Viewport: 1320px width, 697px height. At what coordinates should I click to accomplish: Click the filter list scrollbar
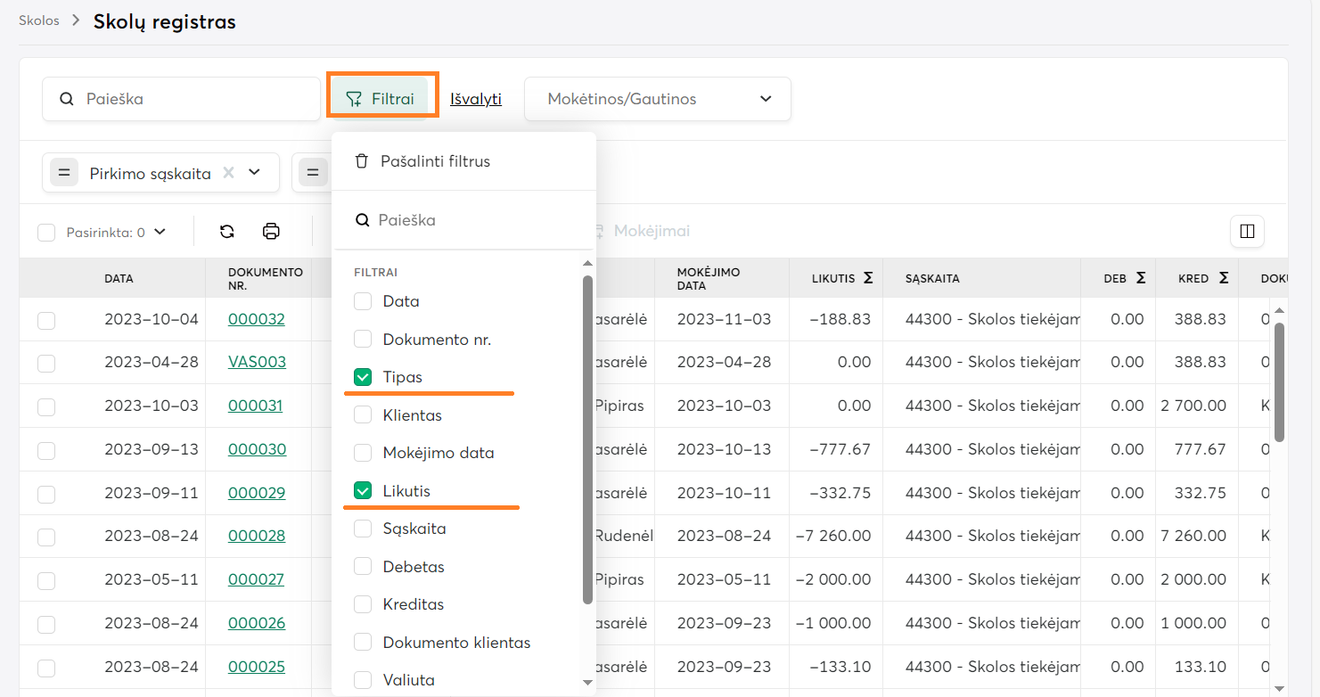click(x=587, y=437)
